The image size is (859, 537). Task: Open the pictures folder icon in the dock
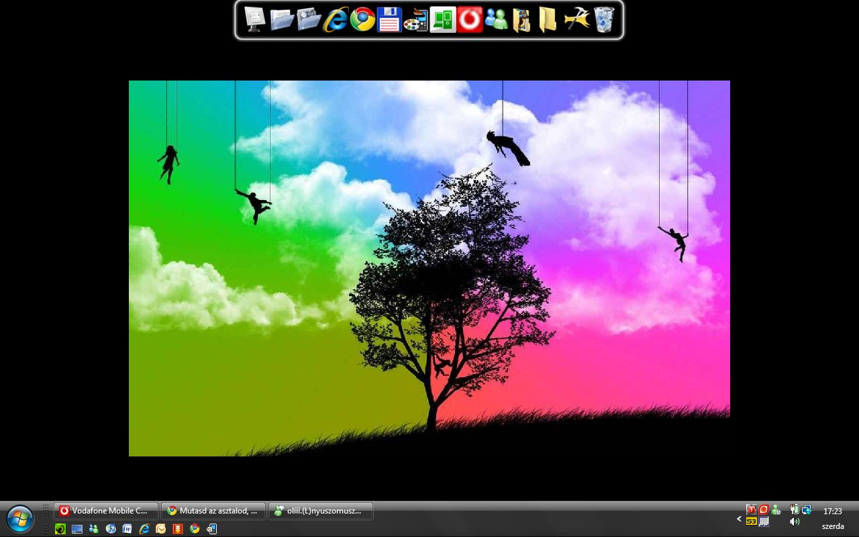point(309,19)
